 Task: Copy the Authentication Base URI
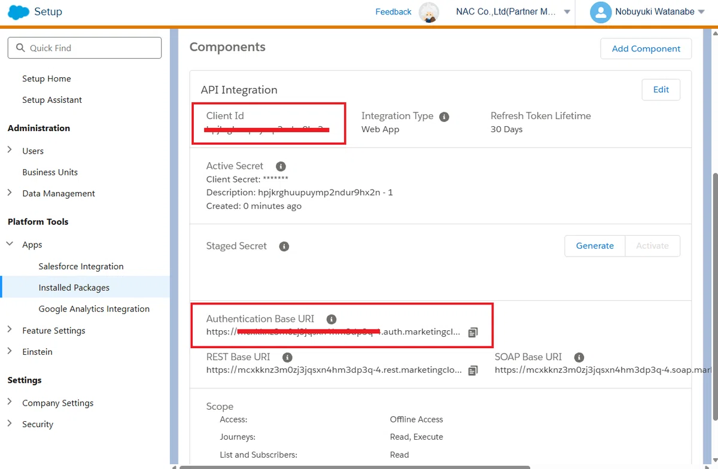[473, 333]
